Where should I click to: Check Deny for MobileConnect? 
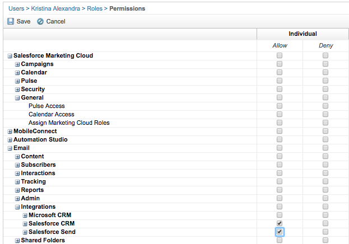click(x=325, y=131)
